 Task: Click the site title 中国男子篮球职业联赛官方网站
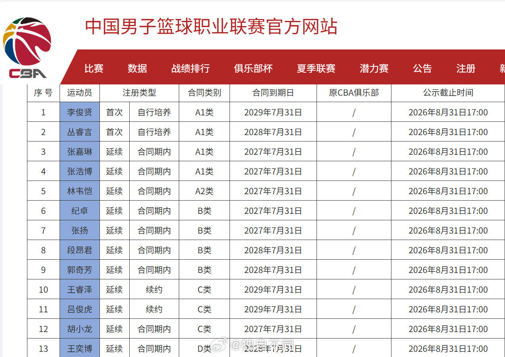point(211,27)
